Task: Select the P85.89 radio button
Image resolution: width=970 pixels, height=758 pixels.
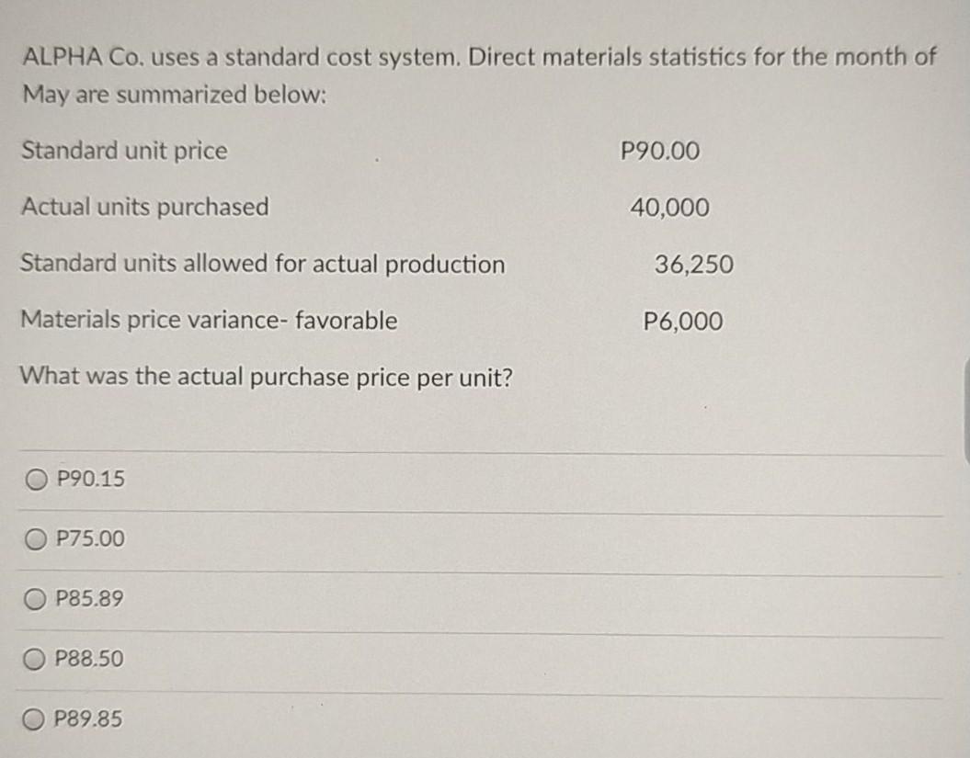Action: 35,599
